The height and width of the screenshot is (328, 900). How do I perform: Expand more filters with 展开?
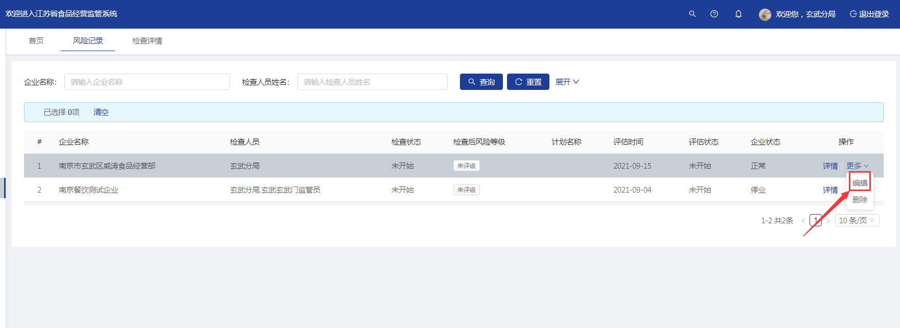point(567,82)
